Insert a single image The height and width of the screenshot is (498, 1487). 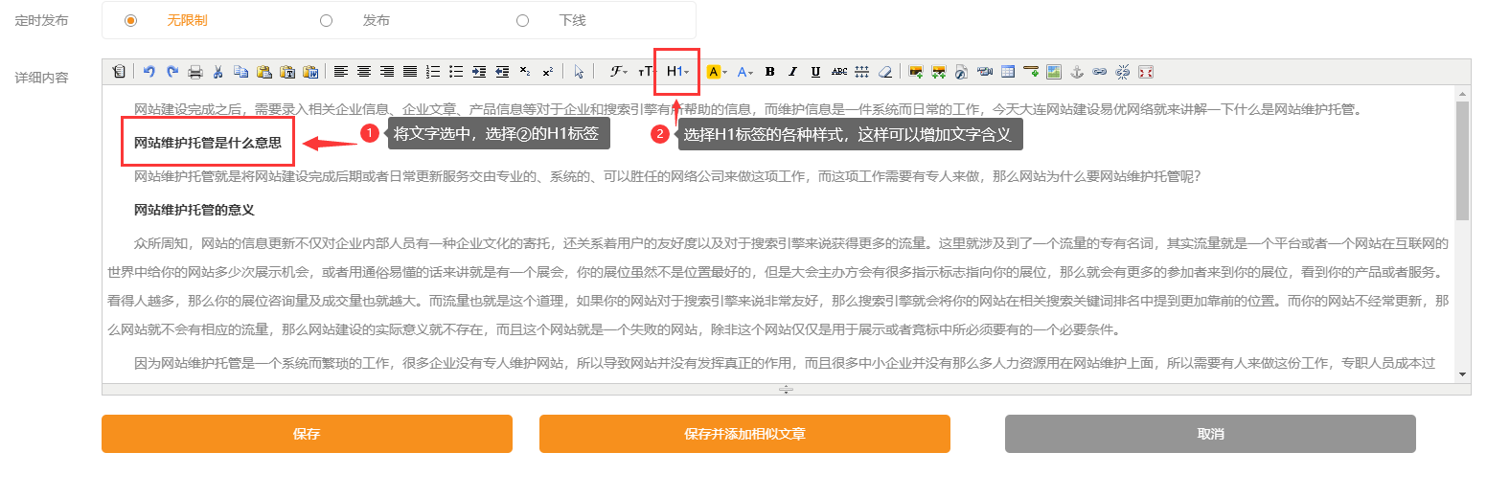click(916, 72)
